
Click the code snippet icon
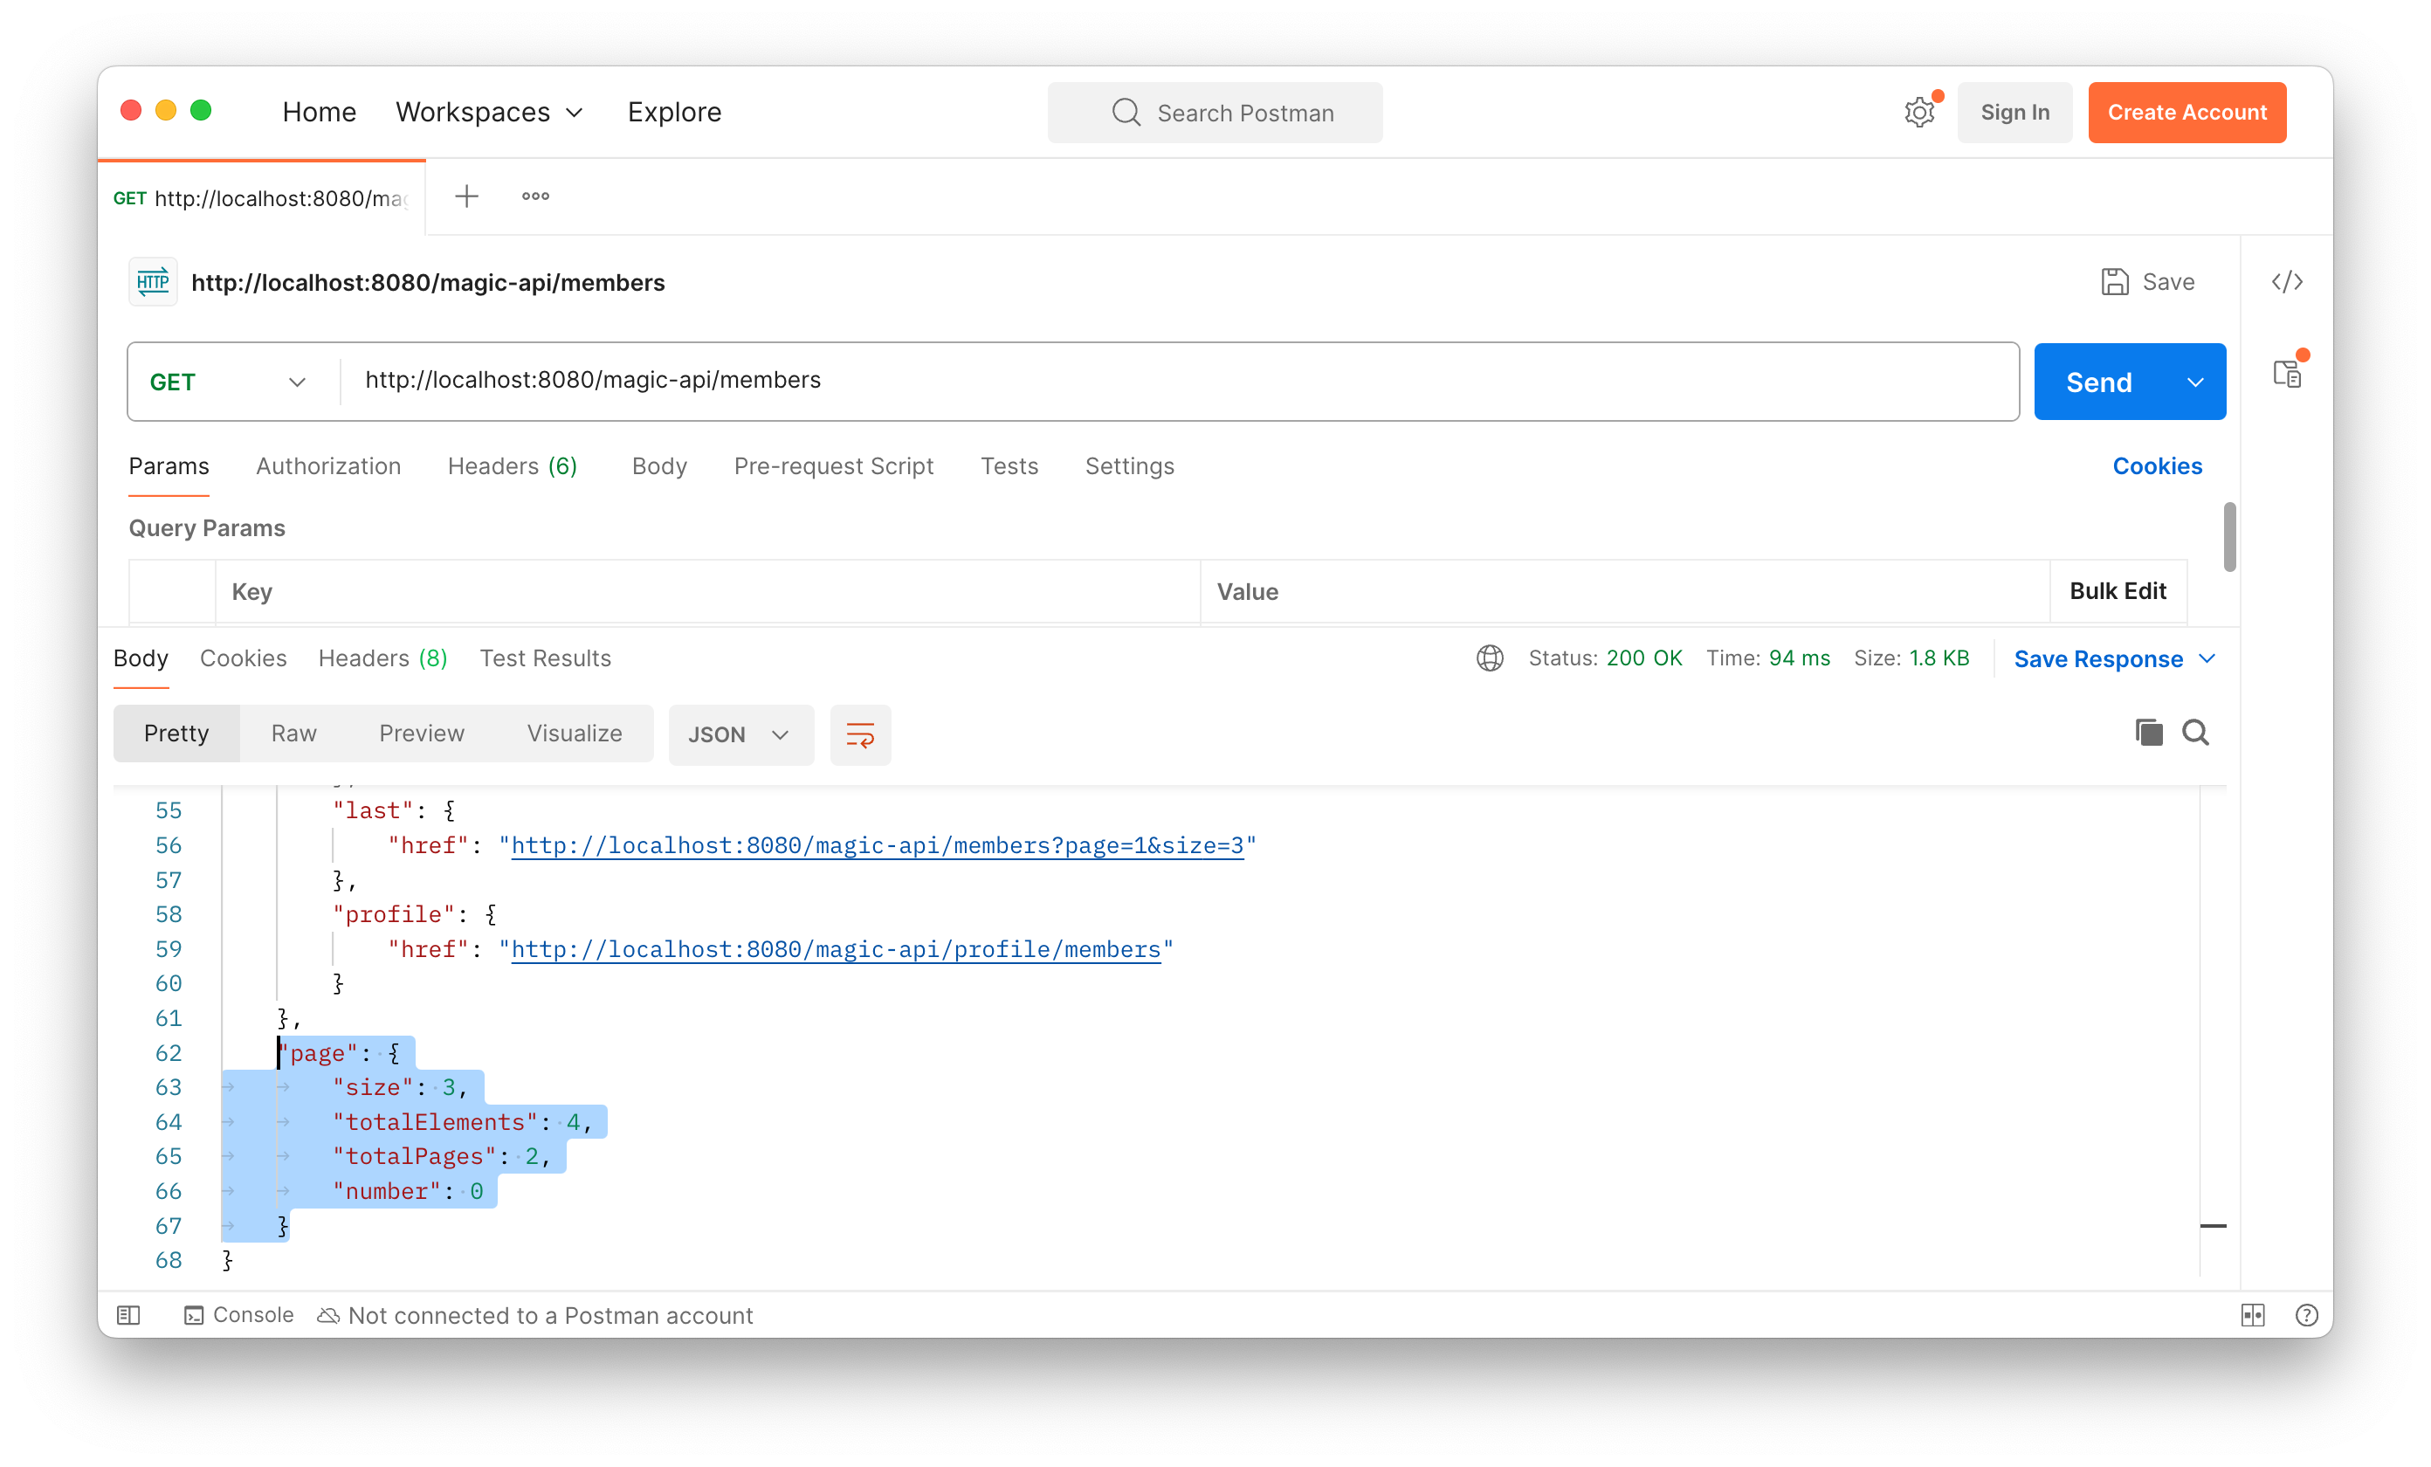click(2286, 282)
